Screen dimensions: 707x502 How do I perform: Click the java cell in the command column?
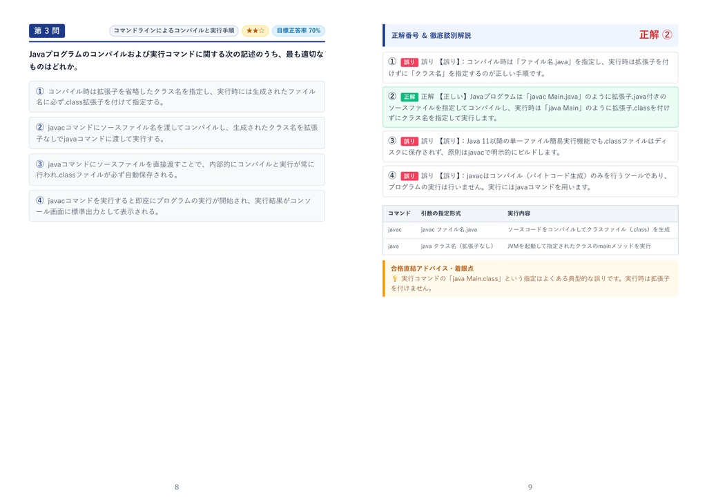click(393, 247)
